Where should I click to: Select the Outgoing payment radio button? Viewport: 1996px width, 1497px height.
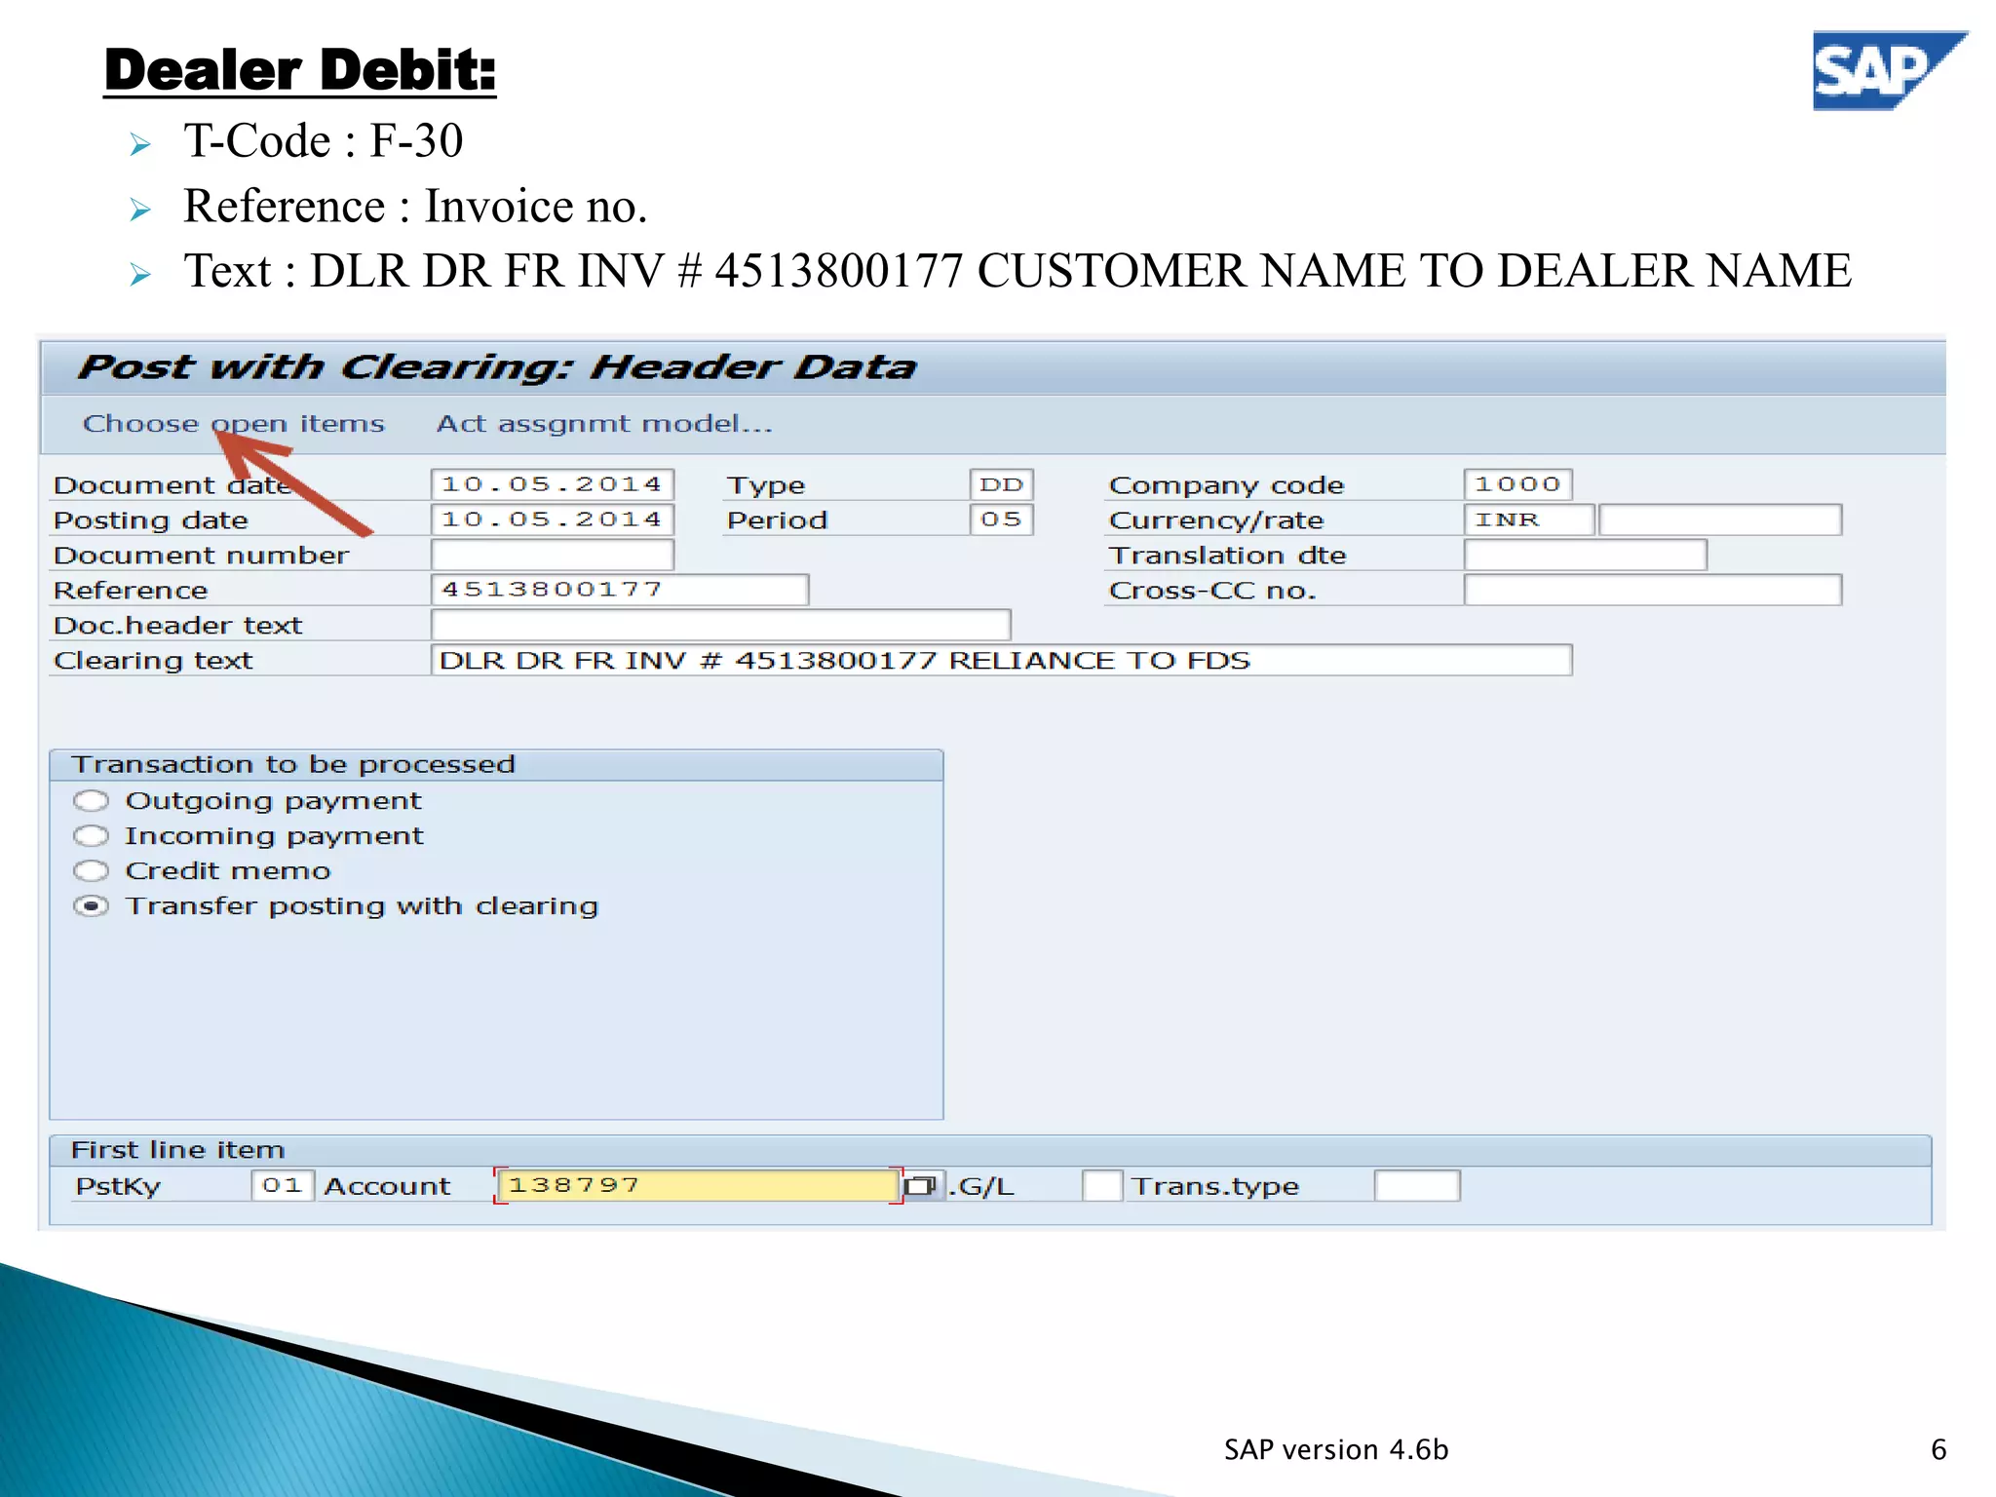click(91, 801)
